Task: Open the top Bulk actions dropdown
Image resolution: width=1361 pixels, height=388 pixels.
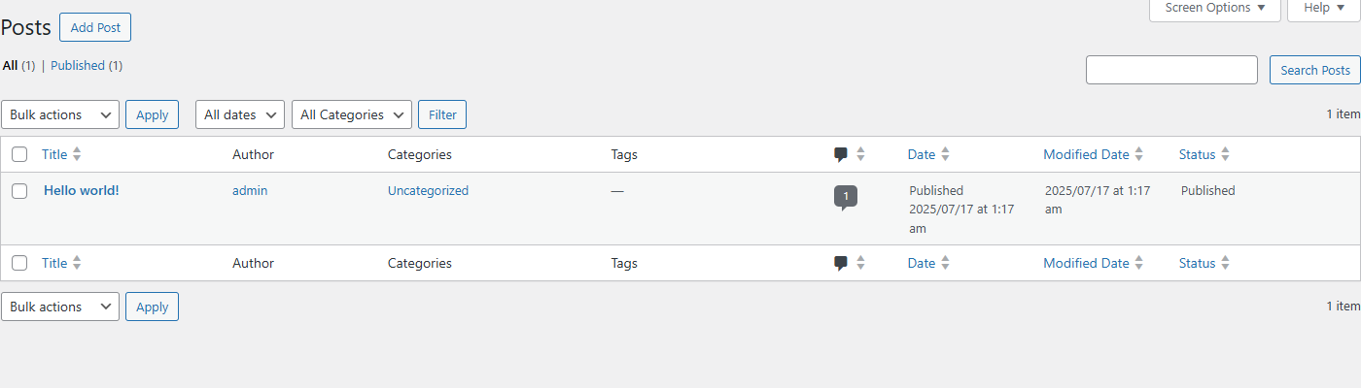Action: [60, 114]
